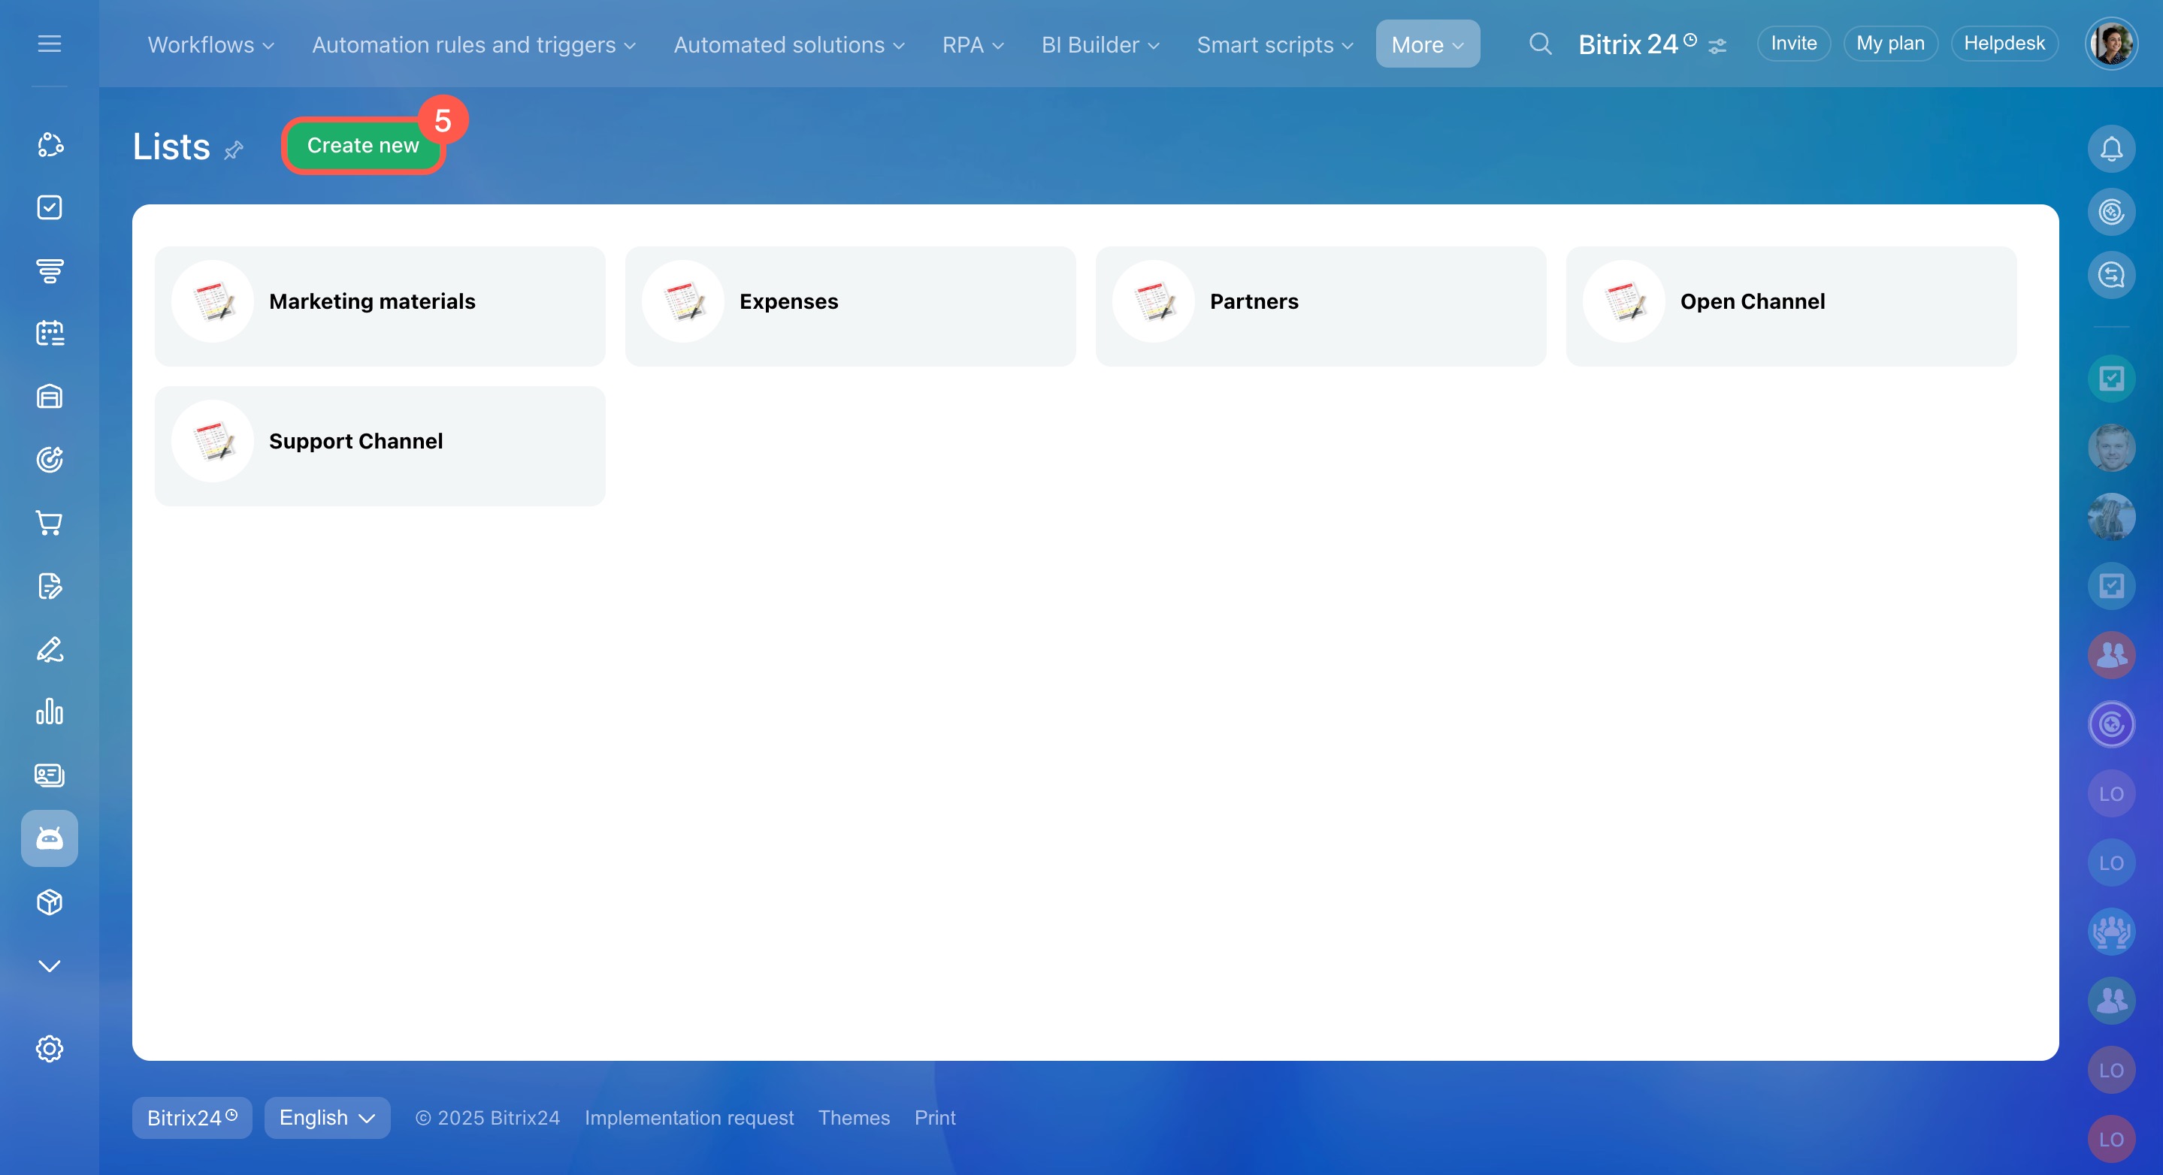
Task: Pin the Lists page with the pin icon
Action: point(234,150)
